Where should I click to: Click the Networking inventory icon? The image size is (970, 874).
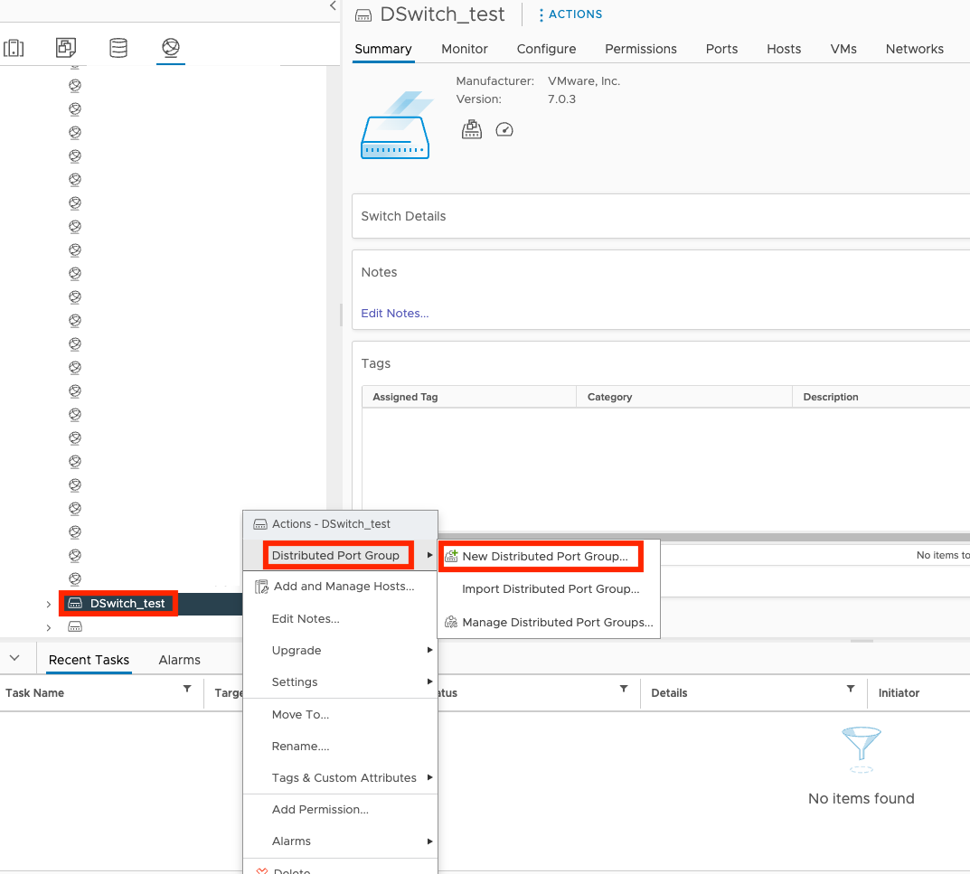[x=170, y=47]
